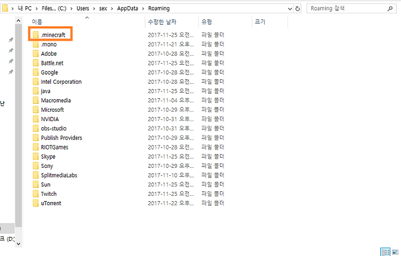Click Macromedia's 2017-11-04 modified date

pyautogui.click(x=171, y=100)
